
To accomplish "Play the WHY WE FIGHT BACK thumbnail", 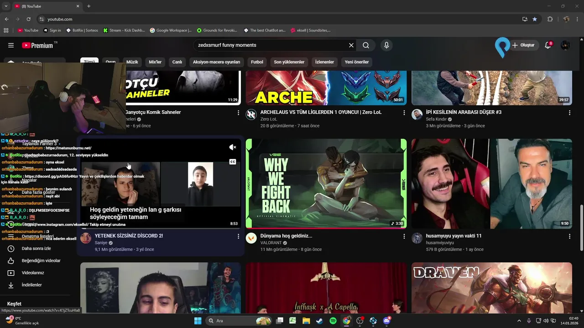I will [x=326, y=184].
